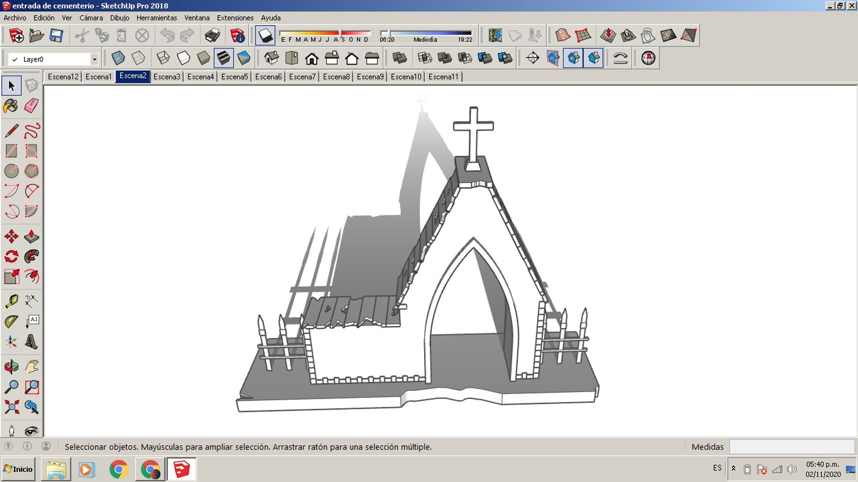Click the Zoom Extents tool
Image resolution: width=858 pixels, height=482 pixels.
tap(11, 407)
